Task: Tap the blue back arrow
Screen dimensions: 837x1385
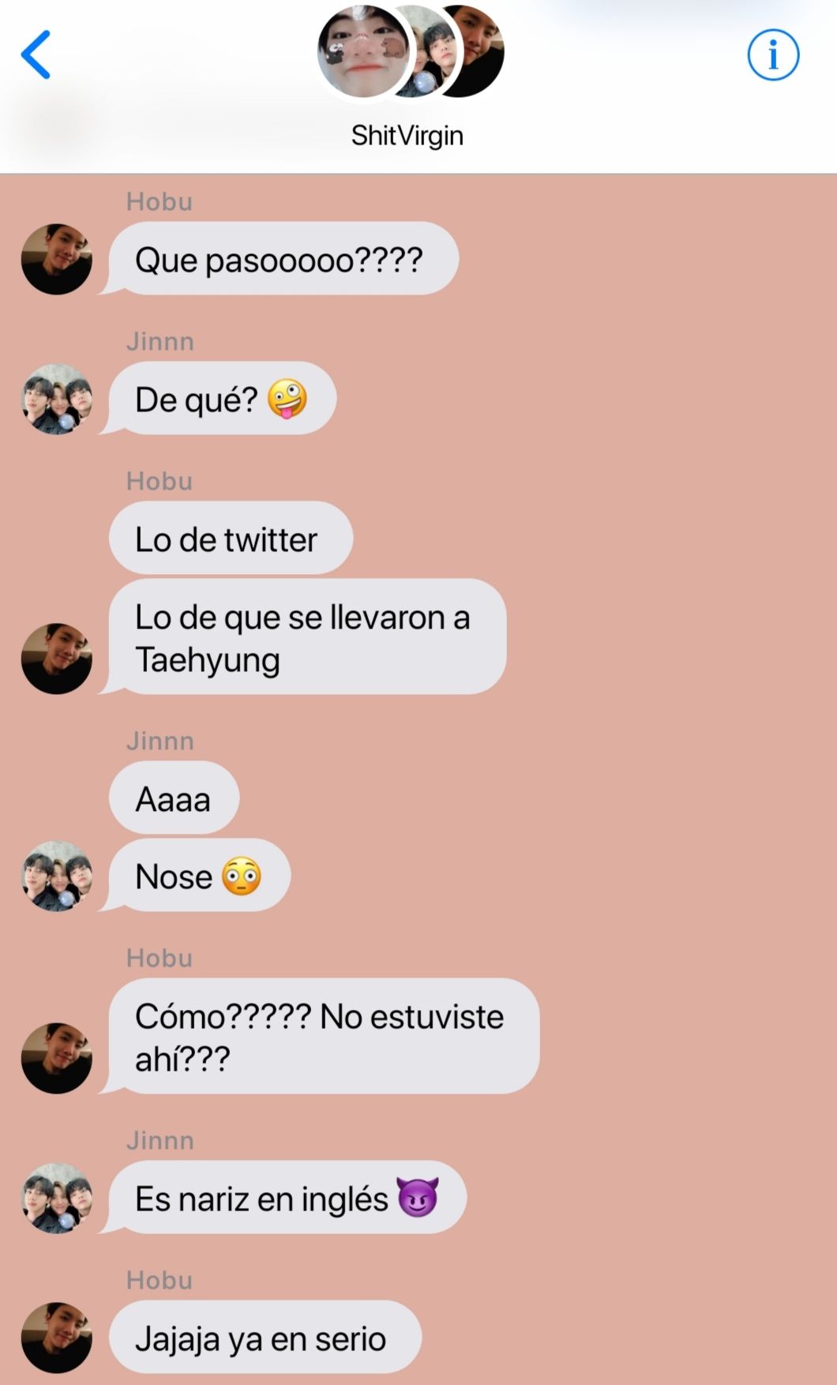Action: 36,54
